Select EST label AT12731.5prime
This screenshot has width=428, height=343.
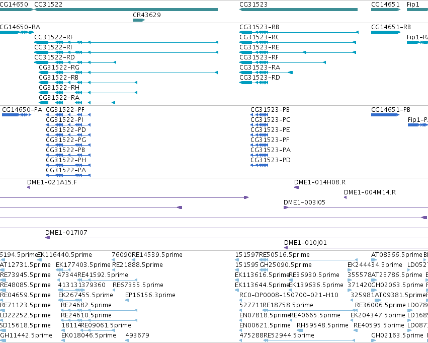click(x=25, y=265)
